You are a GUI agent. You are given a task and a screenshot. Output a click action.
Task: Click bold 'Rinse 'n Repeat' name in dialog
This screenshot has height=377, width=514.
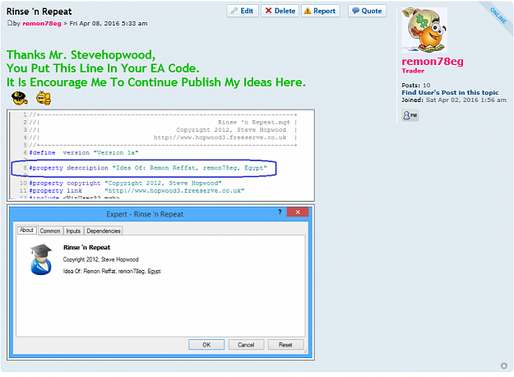[x=86, y=248]
